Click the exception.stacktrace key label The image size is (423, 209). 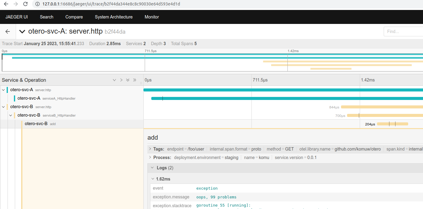tap(172, 206)
